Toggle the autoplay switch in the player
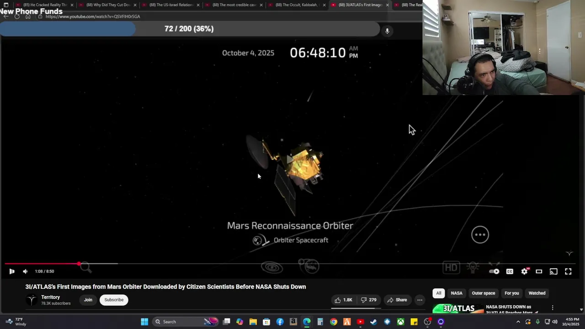 (494, 271)
